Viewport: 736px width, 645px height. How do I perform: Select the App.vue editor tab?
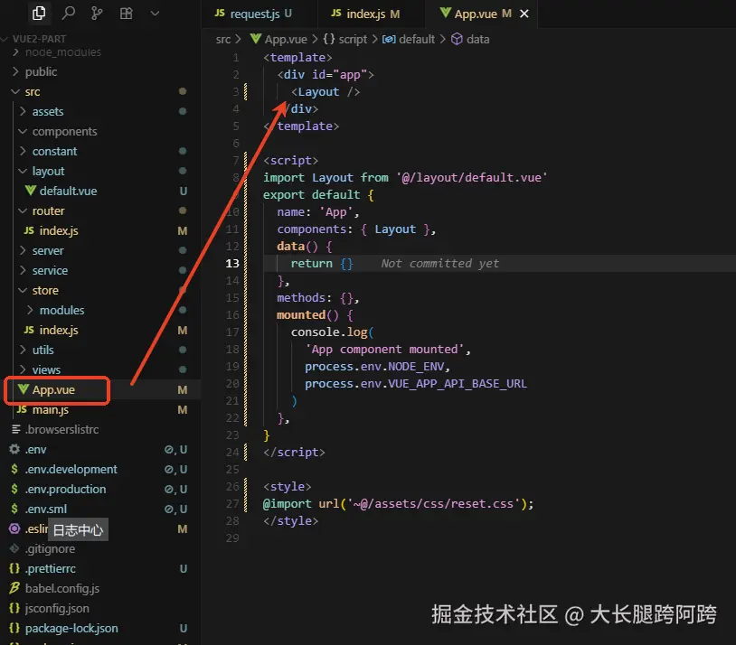pyautogui.click(x=476, y=14)
